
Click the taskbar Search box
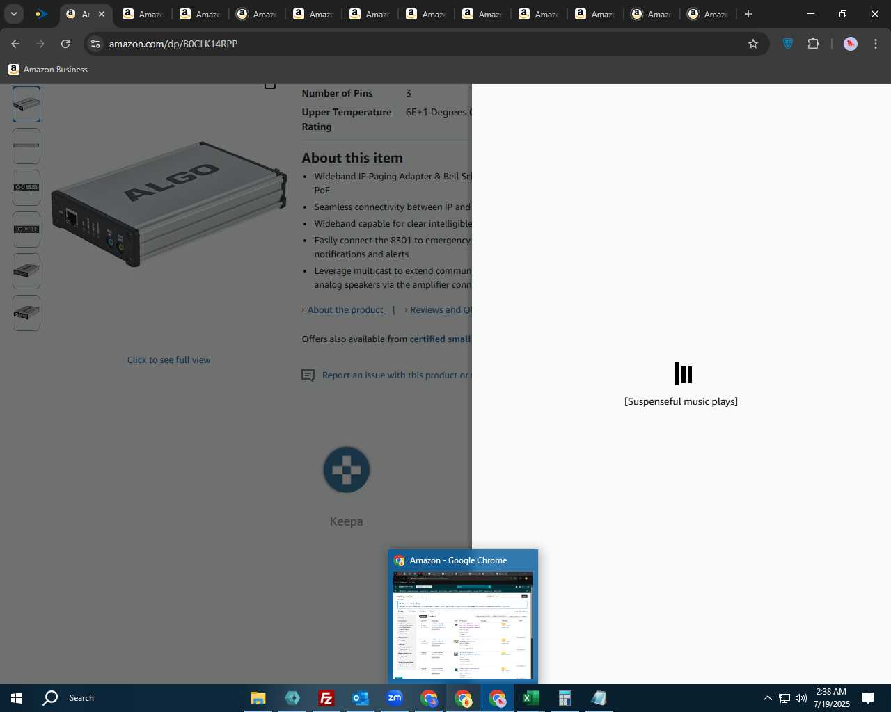pyautogui.click(x=81, y=698)
